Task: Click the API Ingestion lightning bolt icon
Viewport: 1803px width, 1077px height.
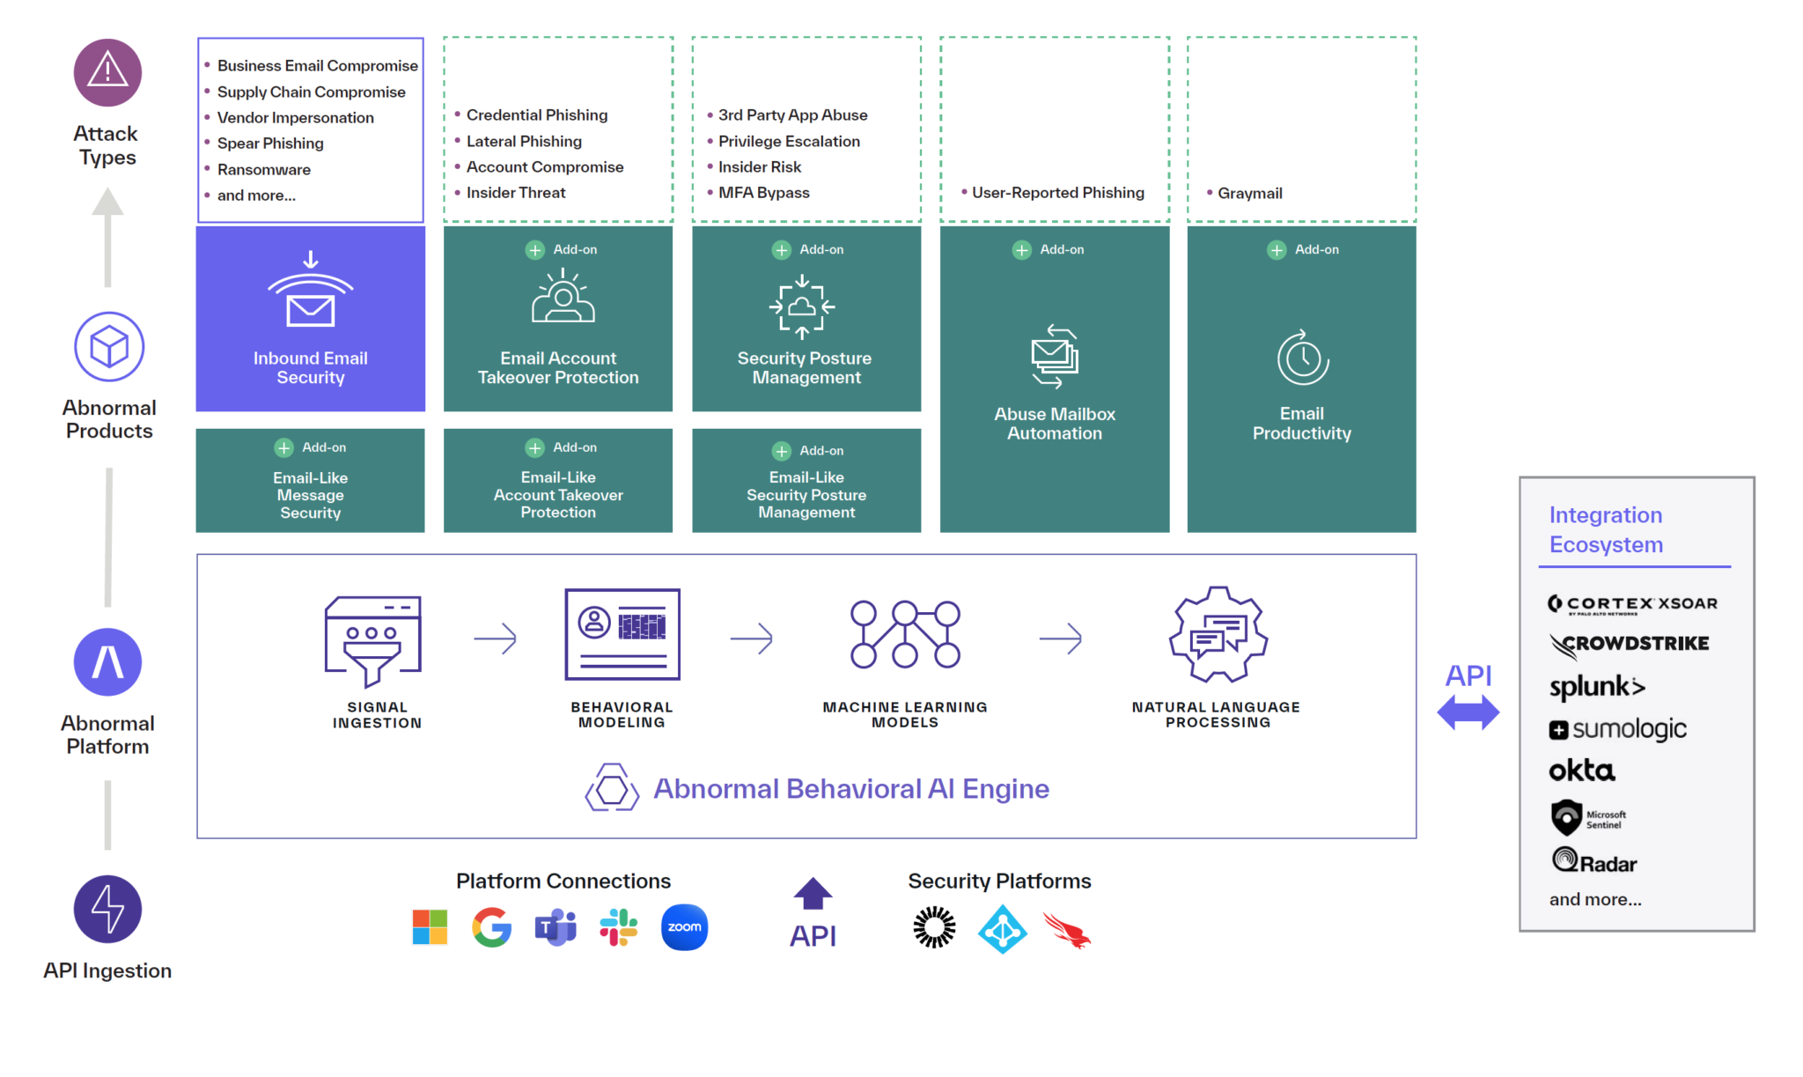Action: [x=107, y=909]
